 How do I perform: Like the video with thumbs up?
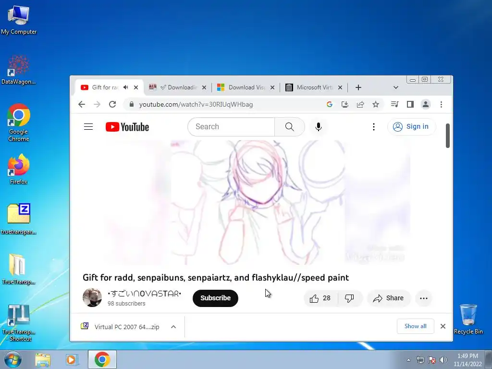click(320, 298)
